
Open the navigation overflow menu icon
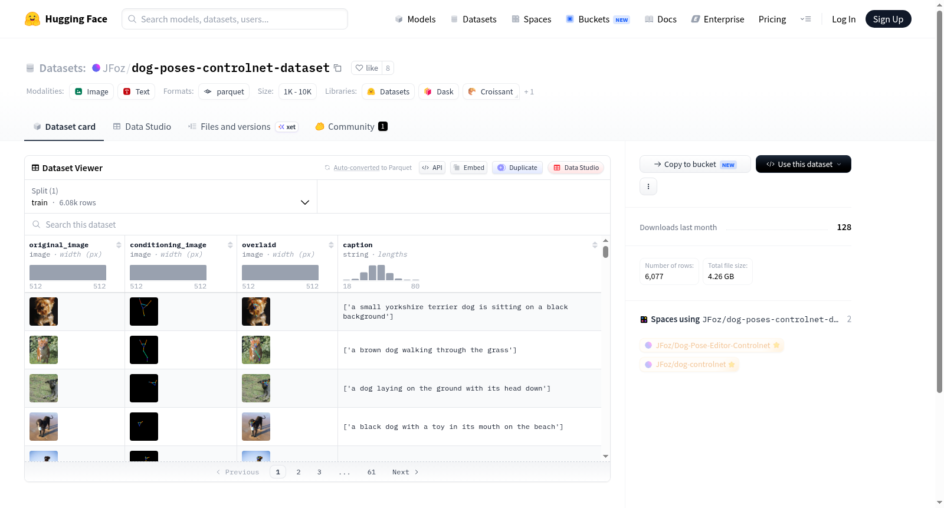coord(805,19)
